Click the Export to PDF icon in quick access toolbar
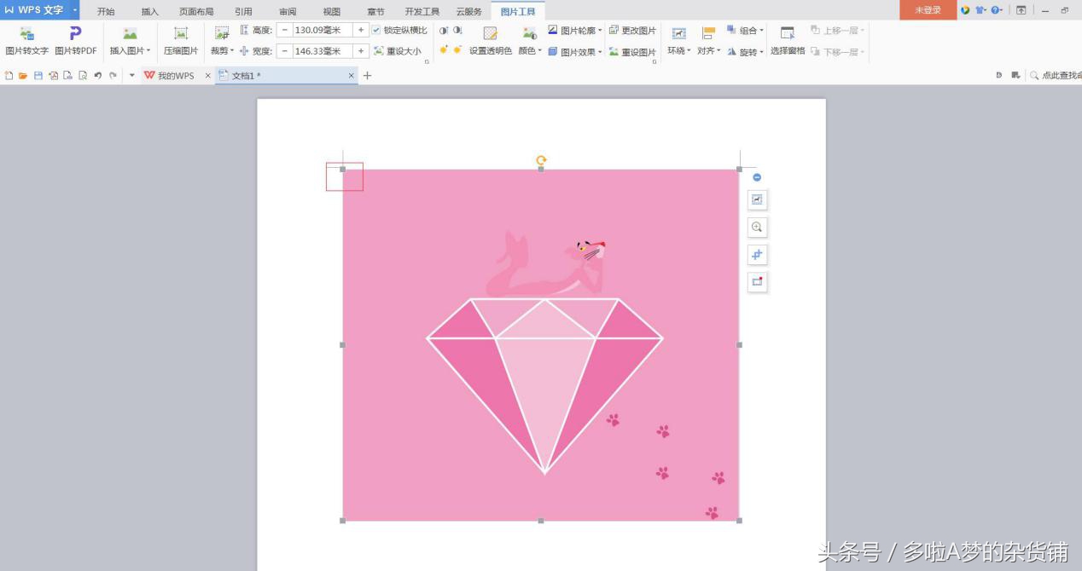 coord(53,76)
